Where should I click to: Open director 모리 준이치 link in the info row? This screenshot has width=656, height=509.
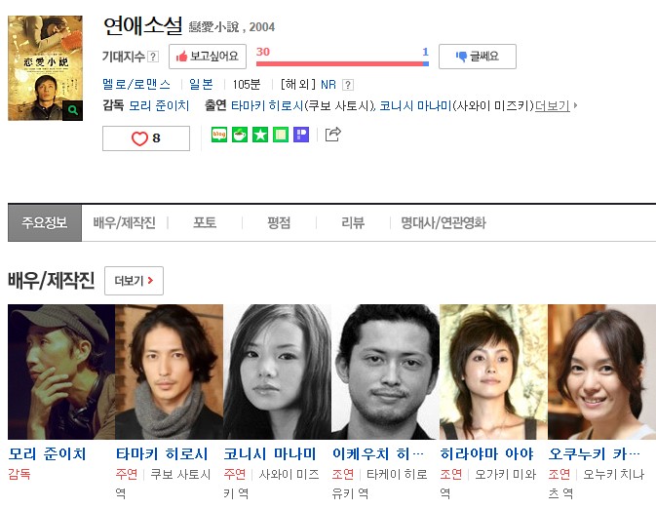point(159,105)
